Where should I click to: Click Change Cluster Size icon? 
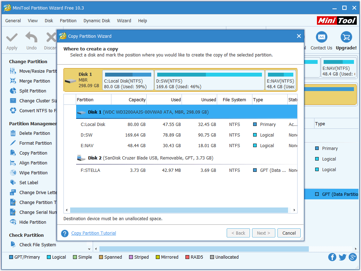coord(13,101)
